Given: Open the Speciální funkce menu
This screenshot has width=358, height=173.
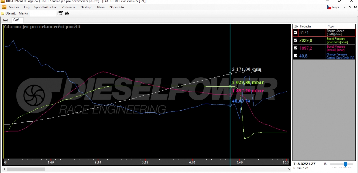Looking at the screenshot, I should click(45, 7).
